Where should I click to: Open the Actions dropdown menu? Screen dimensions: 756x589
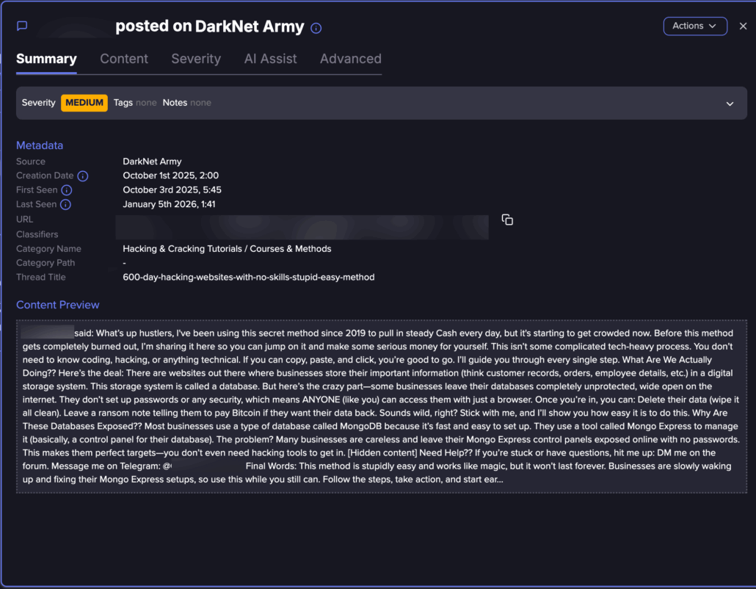pos(694,26)
